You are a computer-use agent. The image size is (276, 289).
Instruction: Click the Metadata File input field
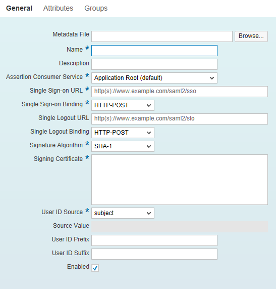click(x=162, y=36)
